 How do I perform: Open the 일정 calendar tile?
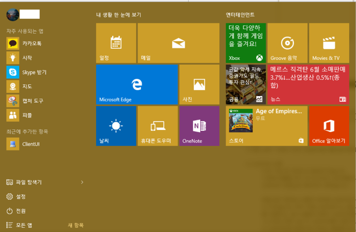point(116,43)
